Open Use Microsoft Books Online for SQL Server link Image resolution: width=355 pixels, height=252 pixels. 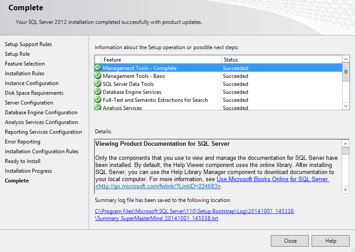[272, 179]
